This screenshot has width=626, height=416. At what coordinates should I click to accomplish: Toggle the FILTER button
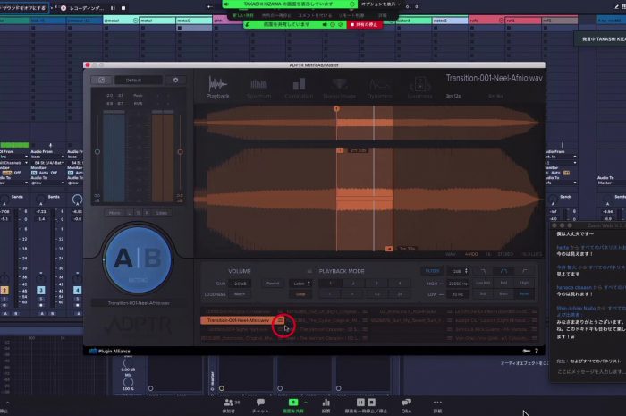[432, 271]
